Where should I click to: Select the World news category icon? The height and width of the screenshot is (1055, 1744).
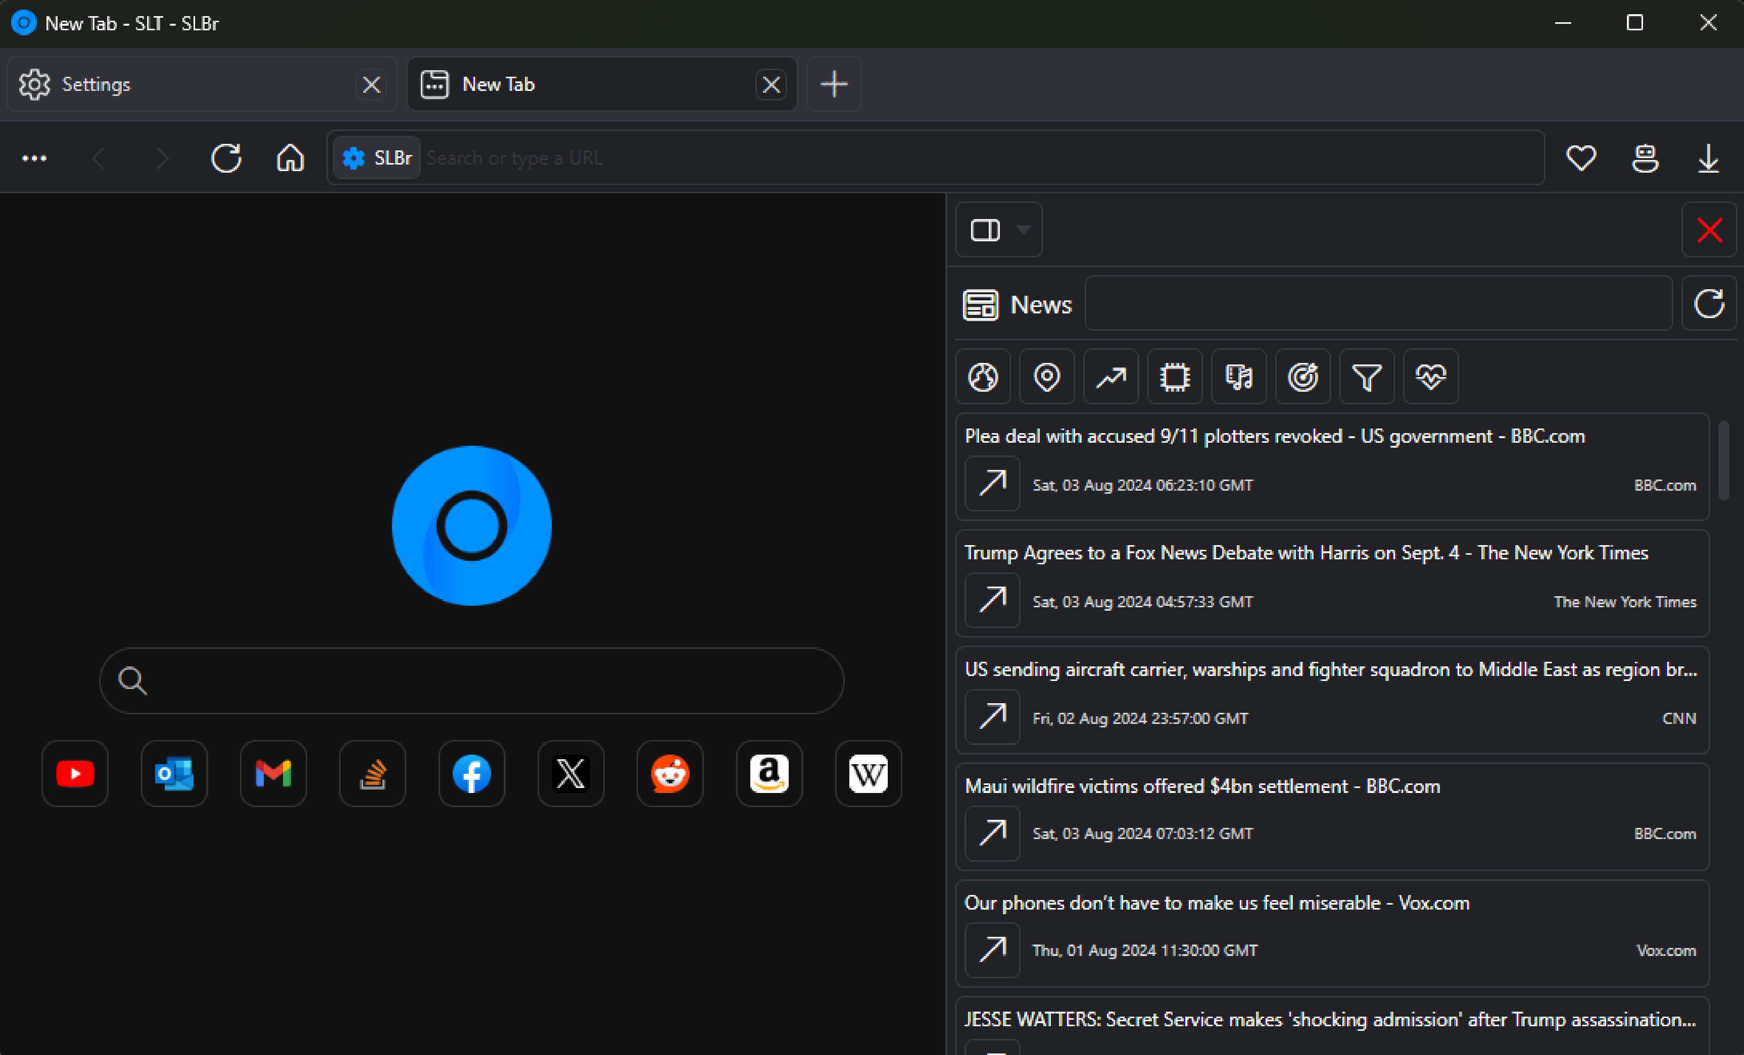tap(983, 376)
